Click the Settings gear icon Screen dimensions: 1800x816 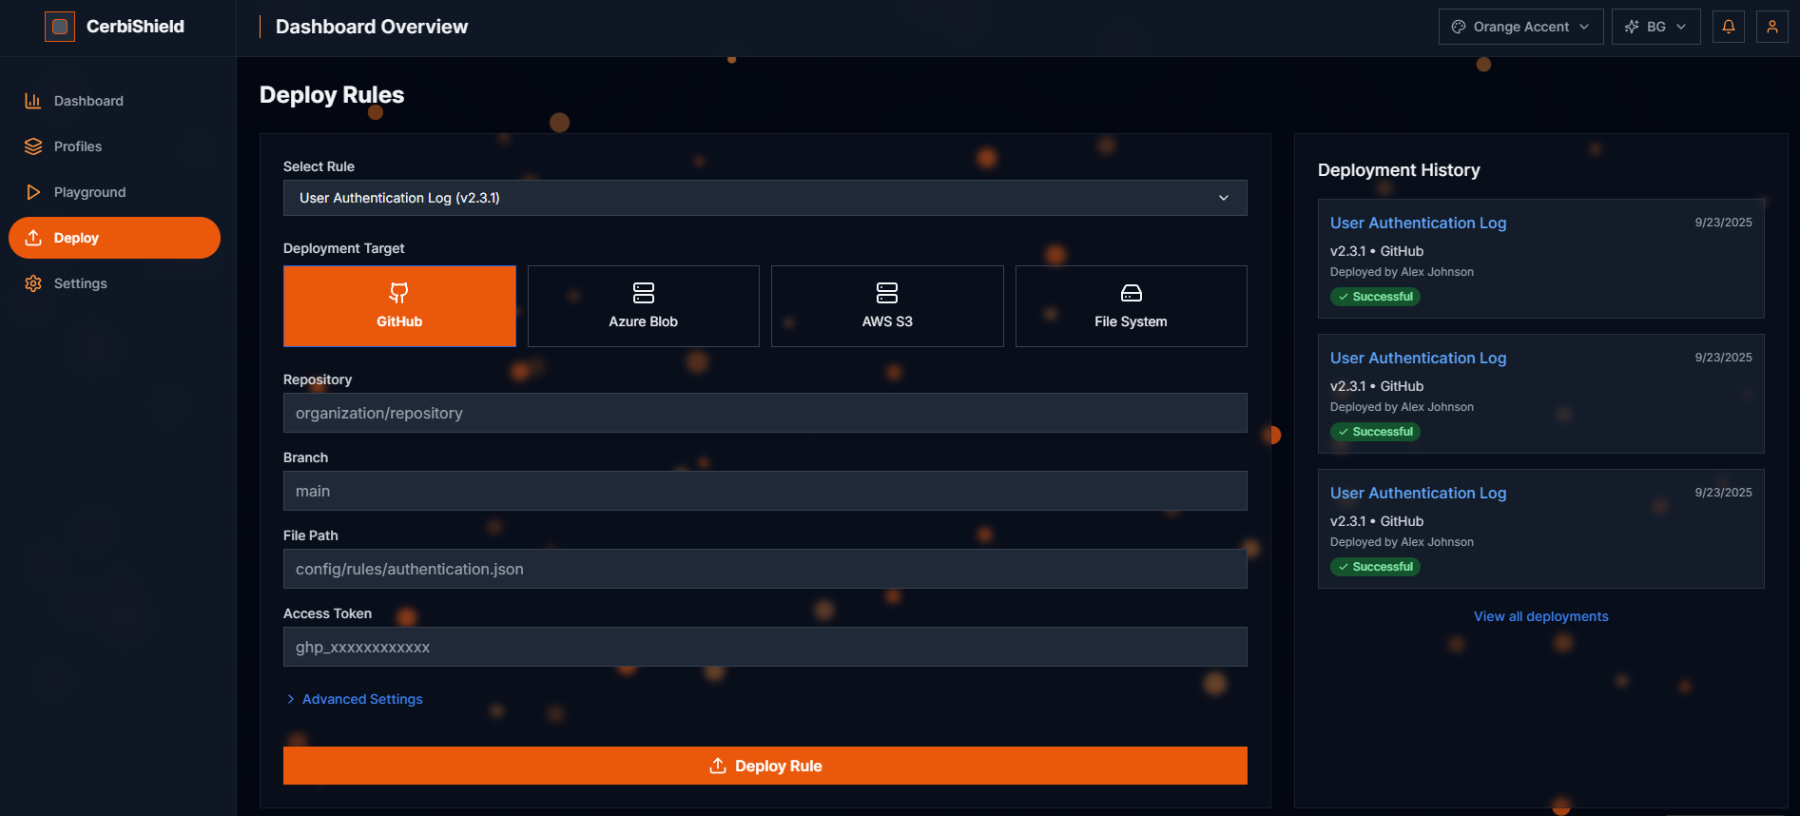[33, 283]
